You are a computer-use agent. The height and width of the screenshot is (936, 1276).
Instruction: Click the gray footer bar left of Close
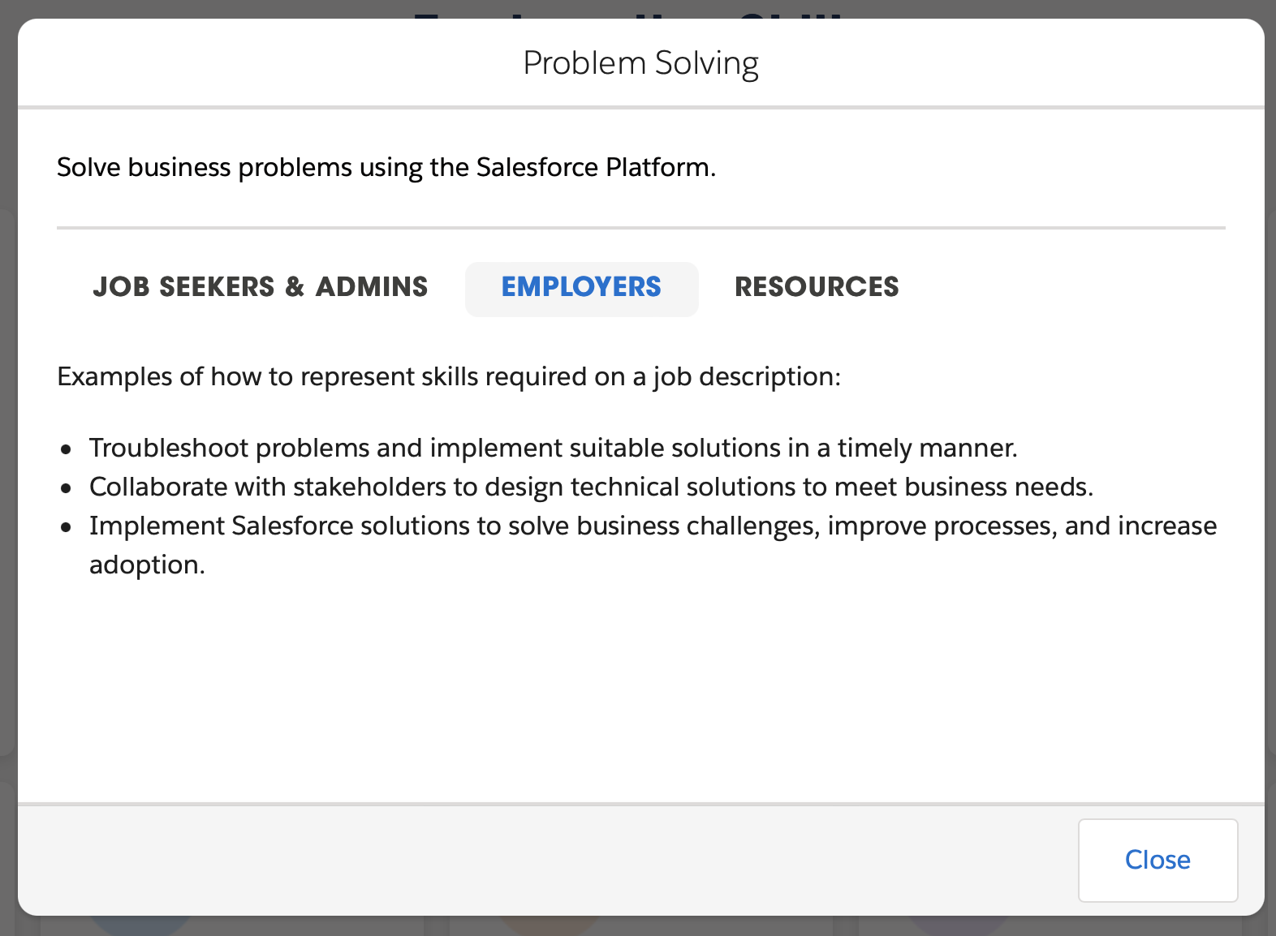click(487, 860)
